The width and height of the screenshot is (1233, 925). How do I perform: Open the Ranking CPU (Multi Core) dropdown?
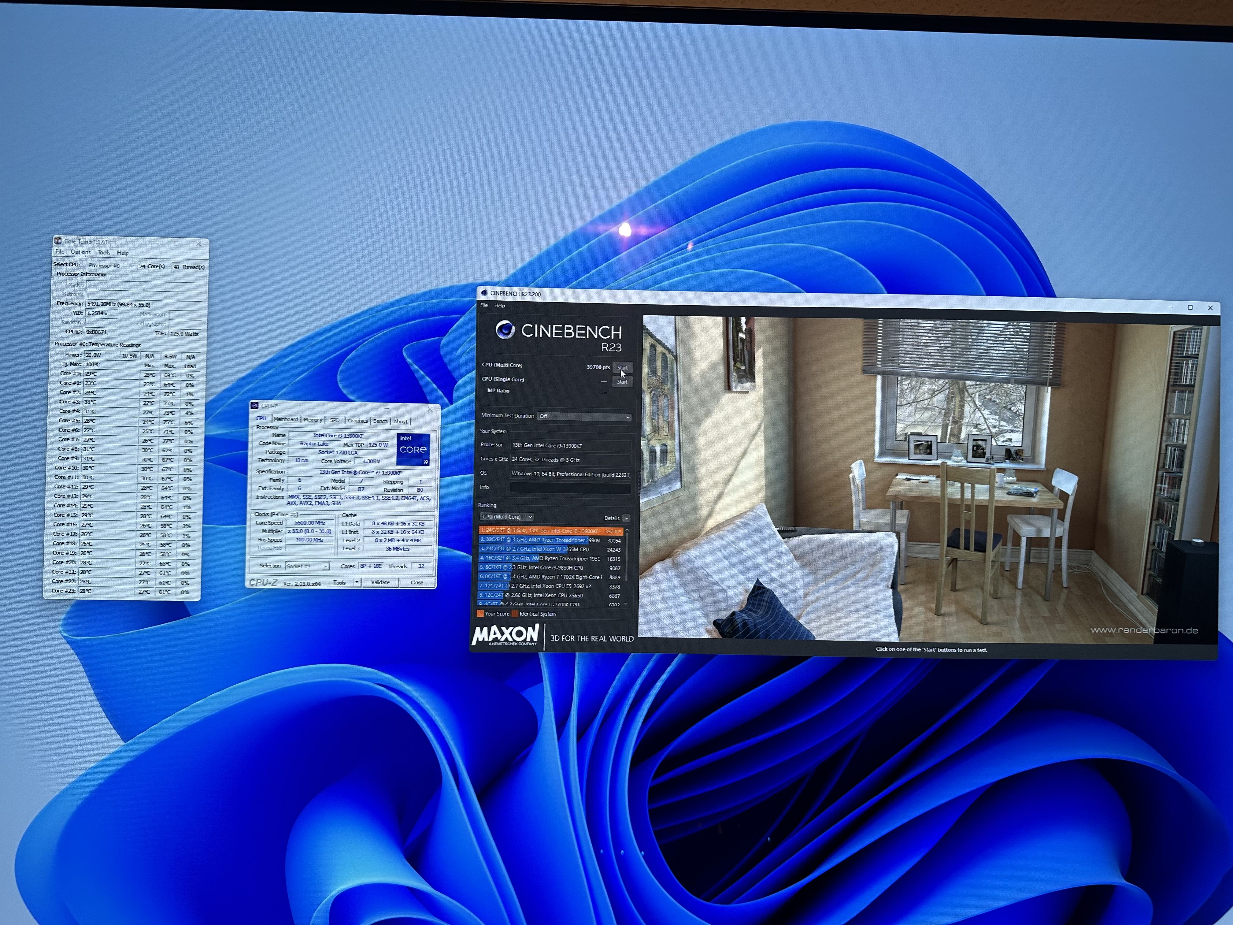click(x=507, y=517)
